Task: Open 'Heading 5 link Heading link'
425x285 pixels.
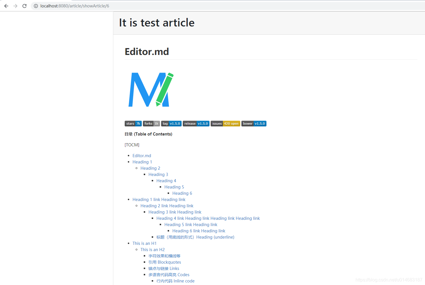Action: tap(191, 225)
